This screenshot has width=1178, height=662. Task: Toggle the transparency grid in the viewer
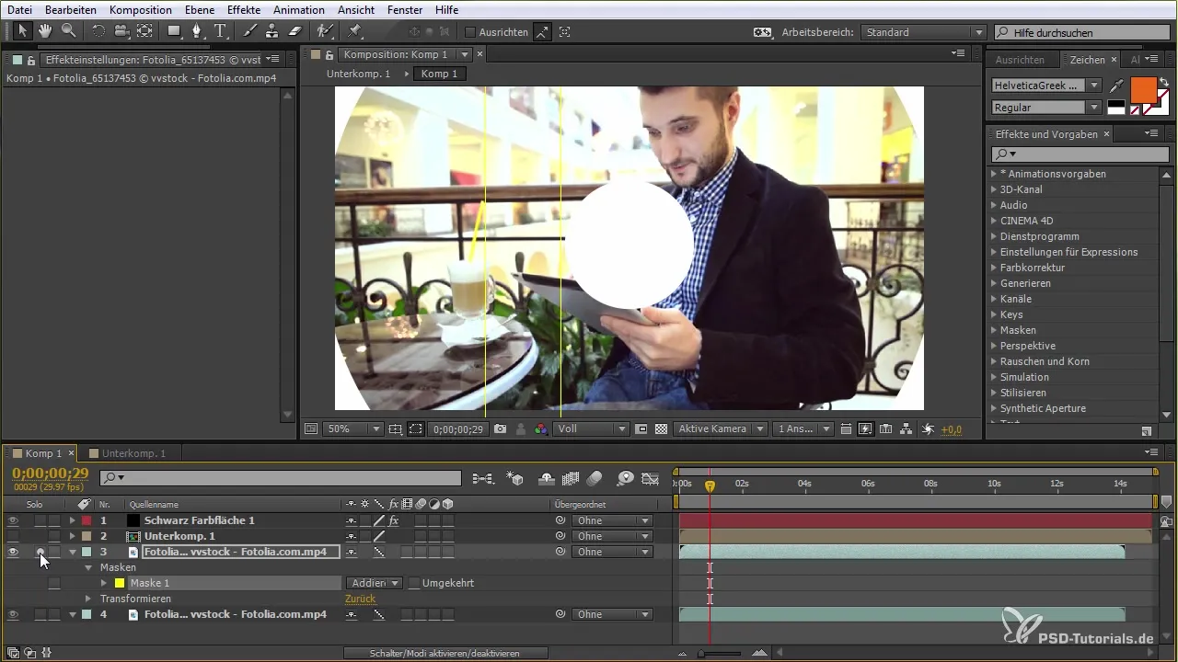(661, 428)
